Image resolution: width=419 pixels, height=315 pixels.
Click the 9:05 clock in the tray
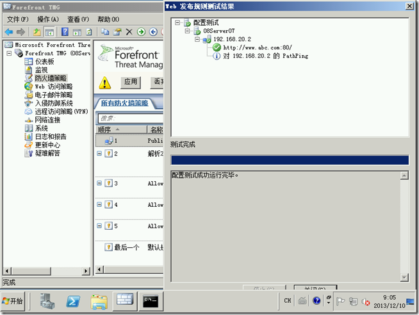(390, 297)
